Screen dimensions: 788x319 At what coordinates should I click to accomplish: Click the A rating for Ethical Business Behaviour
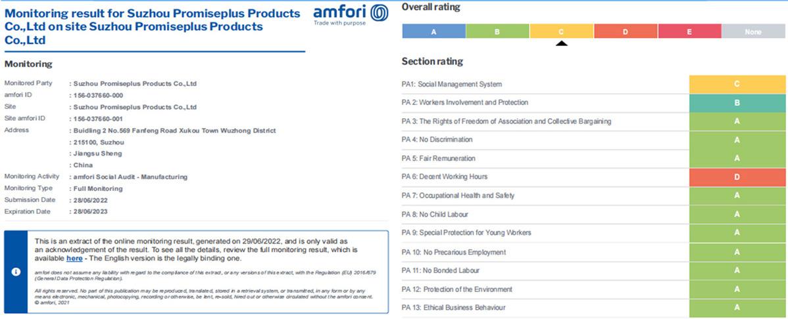737,307
